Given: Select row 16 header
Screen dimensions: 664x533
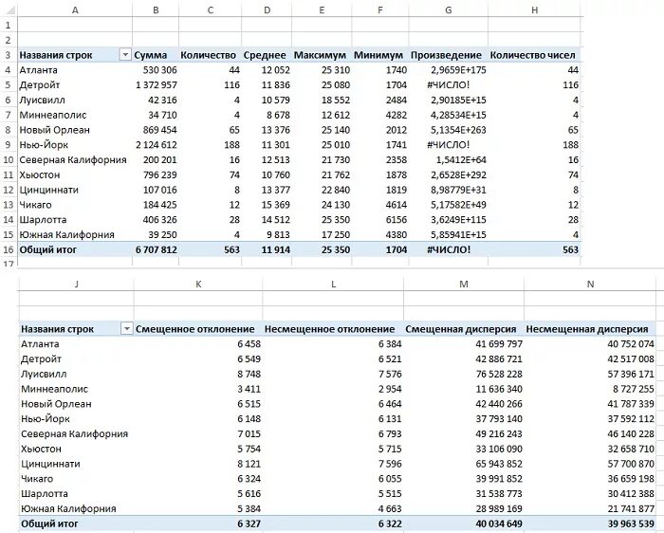Looking at the screenshot, I should (8, 249).
